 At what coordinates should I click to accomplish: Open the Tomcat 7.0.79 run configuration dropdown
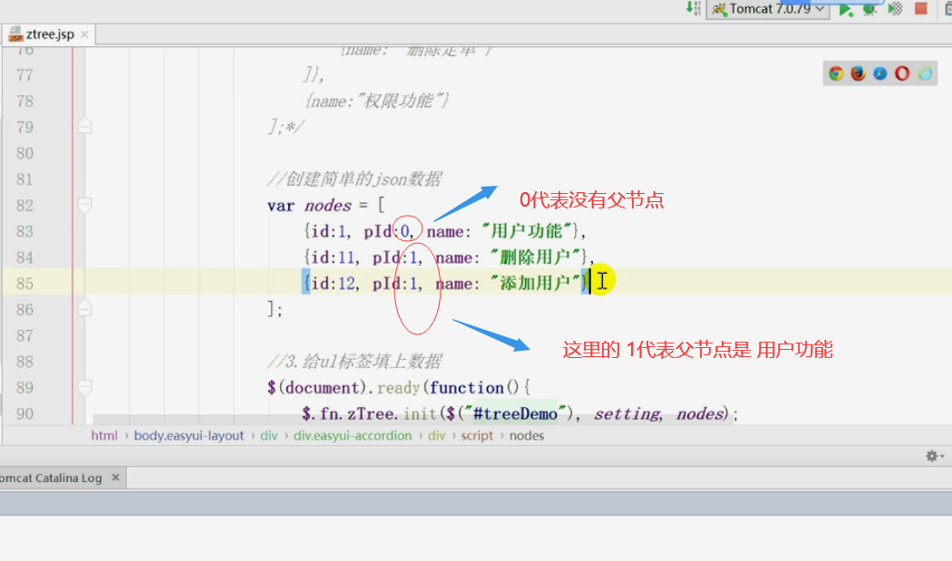tap(768, 9)
